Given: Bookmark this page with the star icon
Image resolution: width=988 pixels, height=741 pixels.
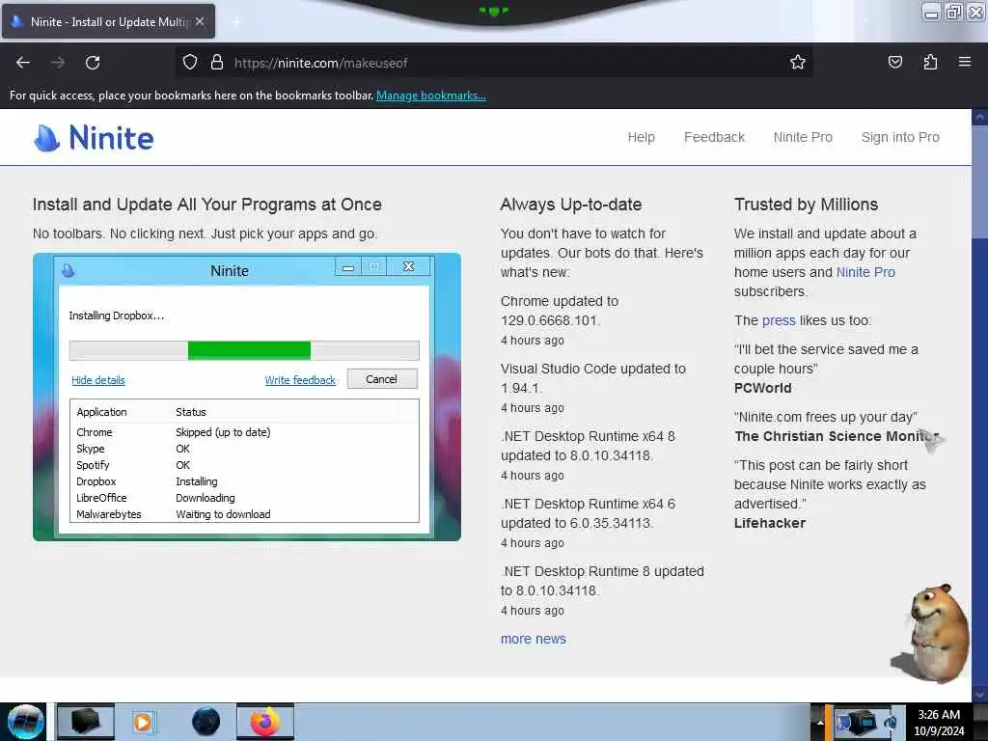Looking at the screenshot, I should coord(798,62).
